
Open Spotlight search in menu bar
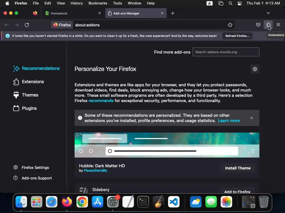click(x=230, y=3)
